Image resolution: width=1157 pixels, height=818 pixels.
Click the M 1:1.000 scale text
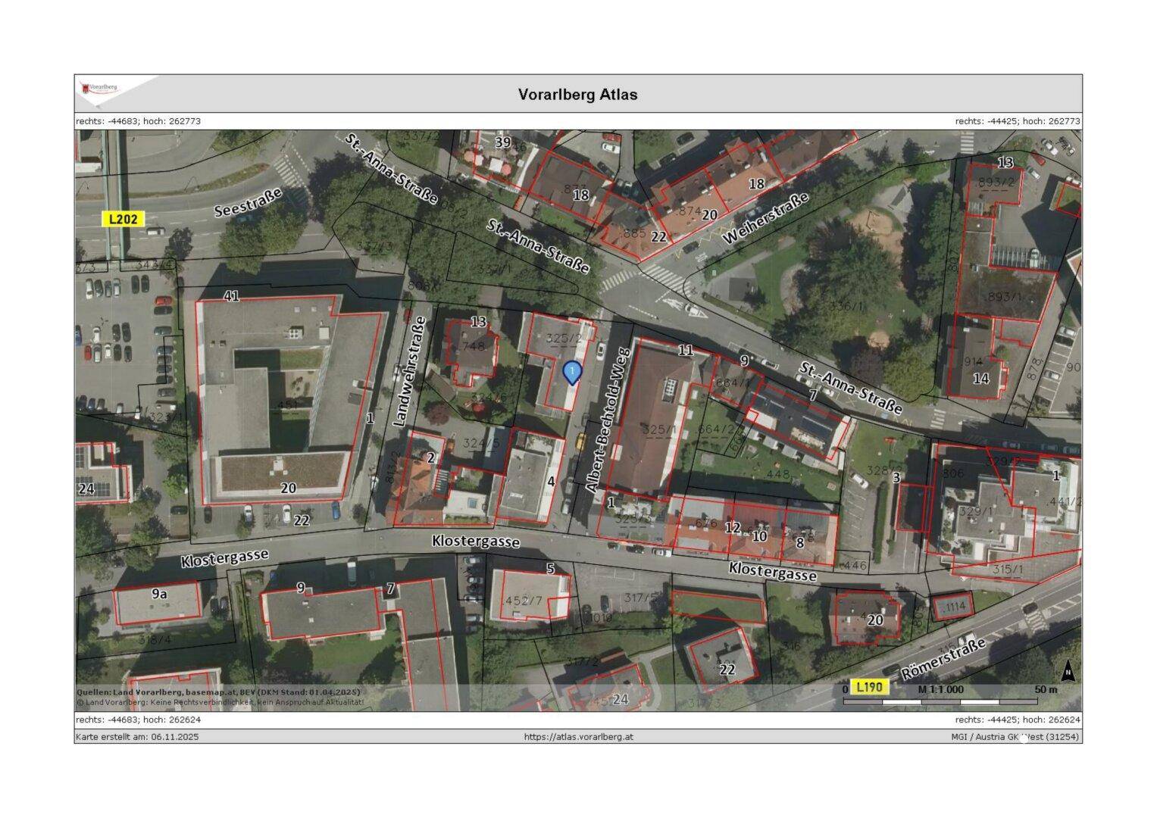pyautogui.click(x=941, y=689)
